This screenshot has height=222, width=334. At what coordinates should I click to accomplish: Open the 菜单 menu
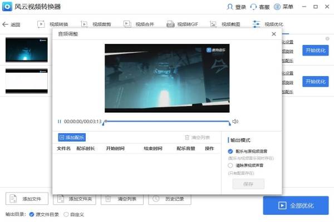(x=288, y=7)
